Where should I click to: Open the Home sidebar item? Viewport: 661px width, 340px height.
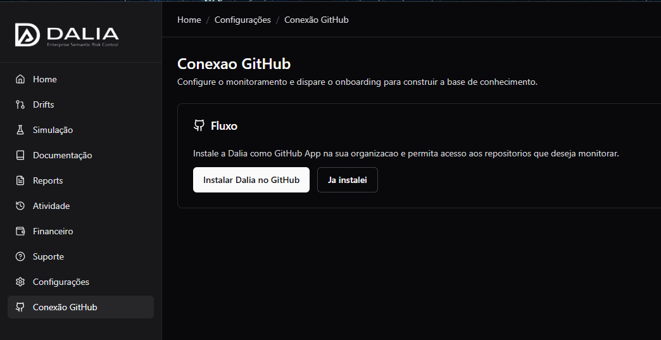click(80, 79)
